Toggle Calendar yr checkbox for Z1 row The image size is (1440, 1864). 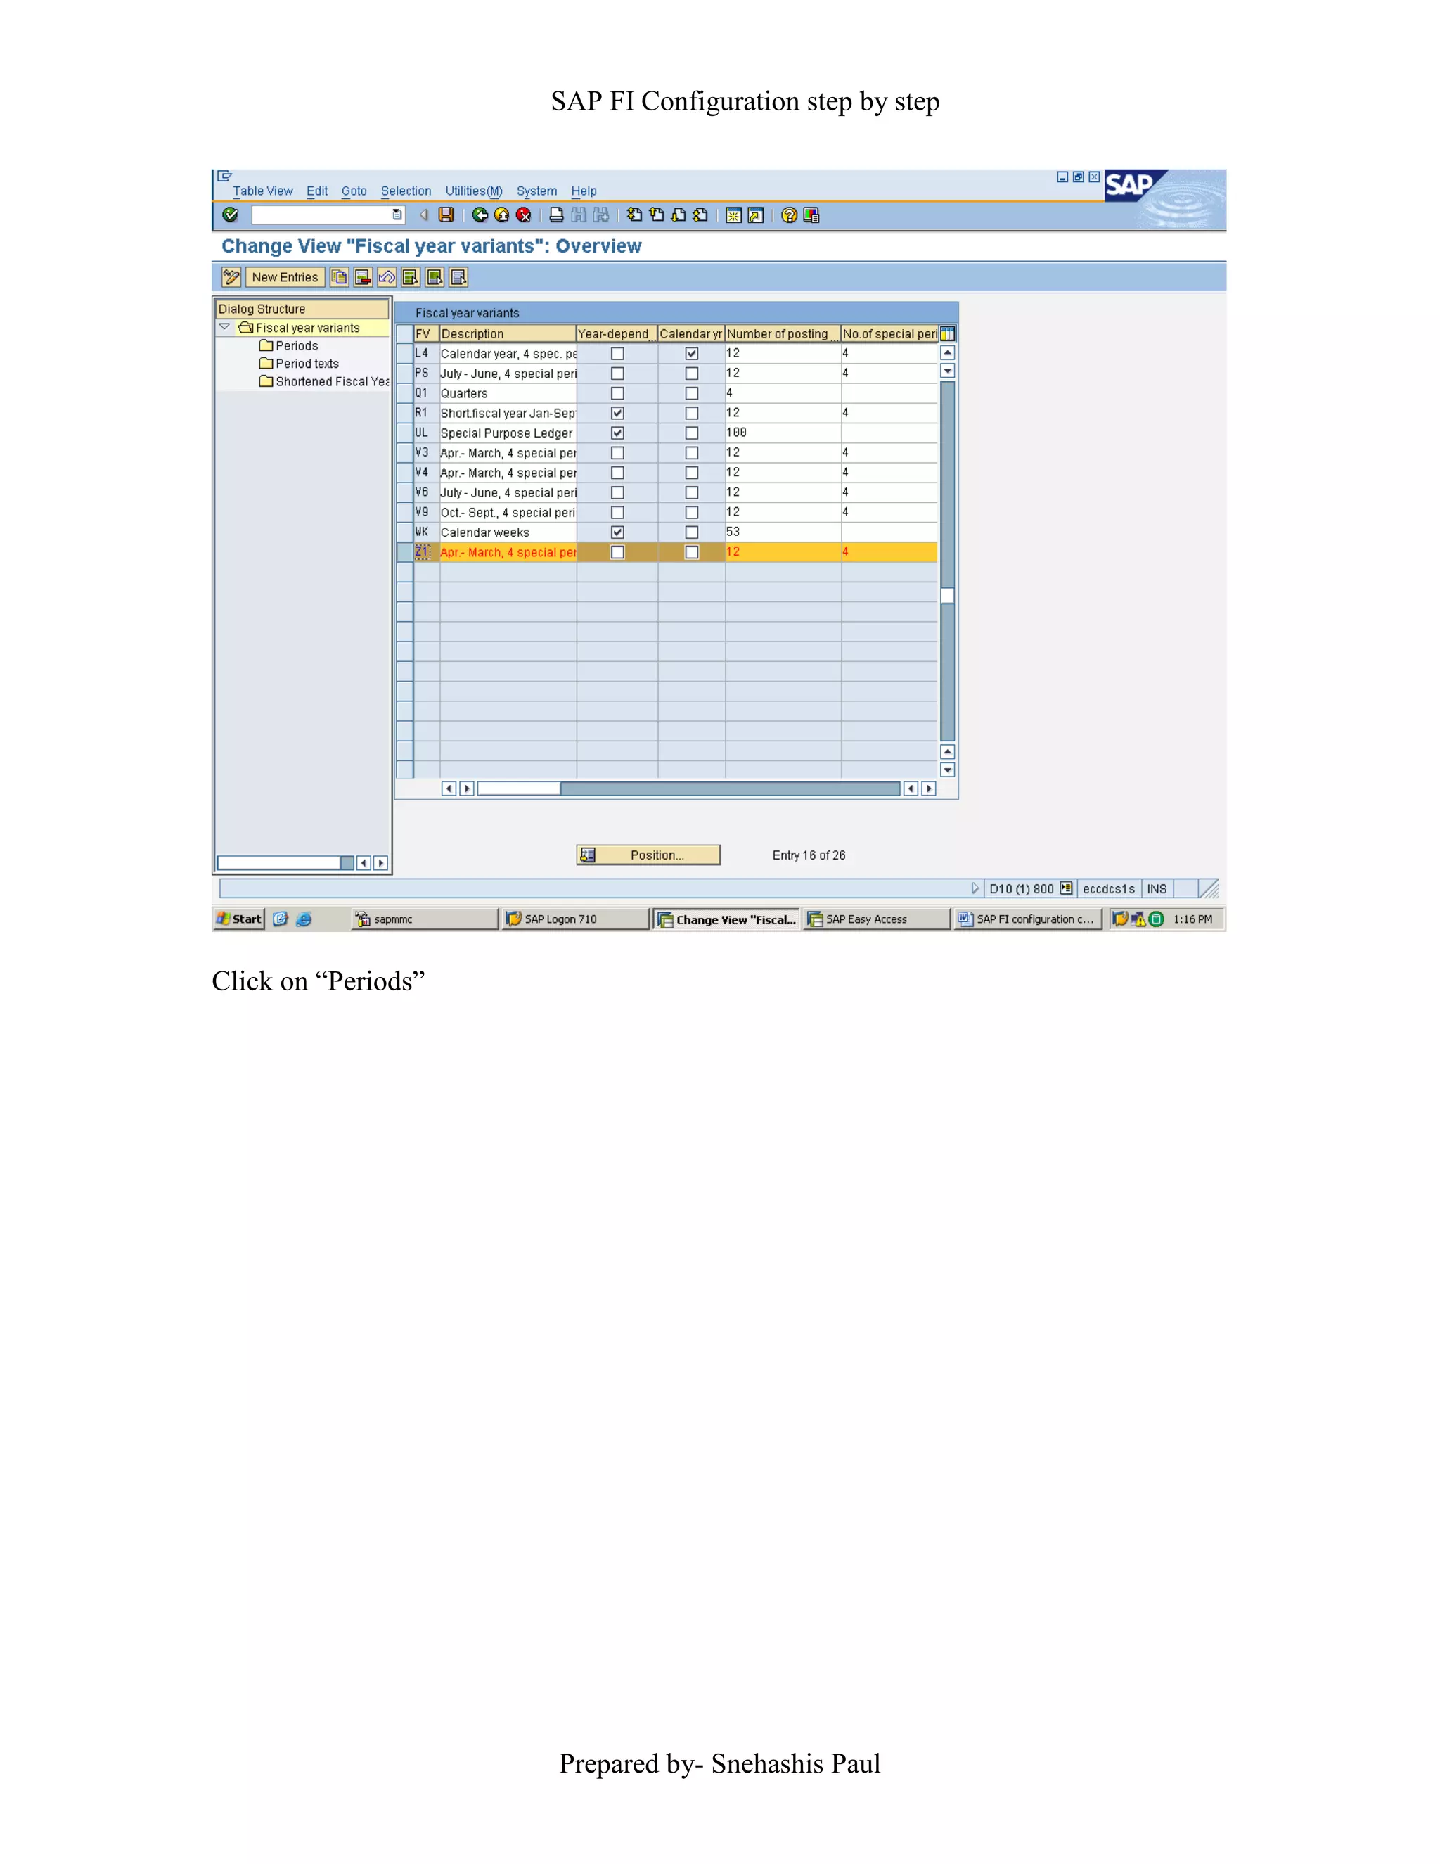692,552
